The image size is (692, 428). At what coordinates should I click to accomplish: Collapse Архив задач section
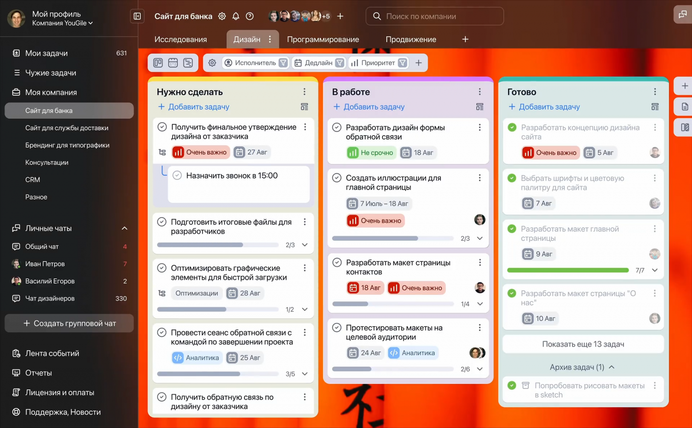(612, 367)
